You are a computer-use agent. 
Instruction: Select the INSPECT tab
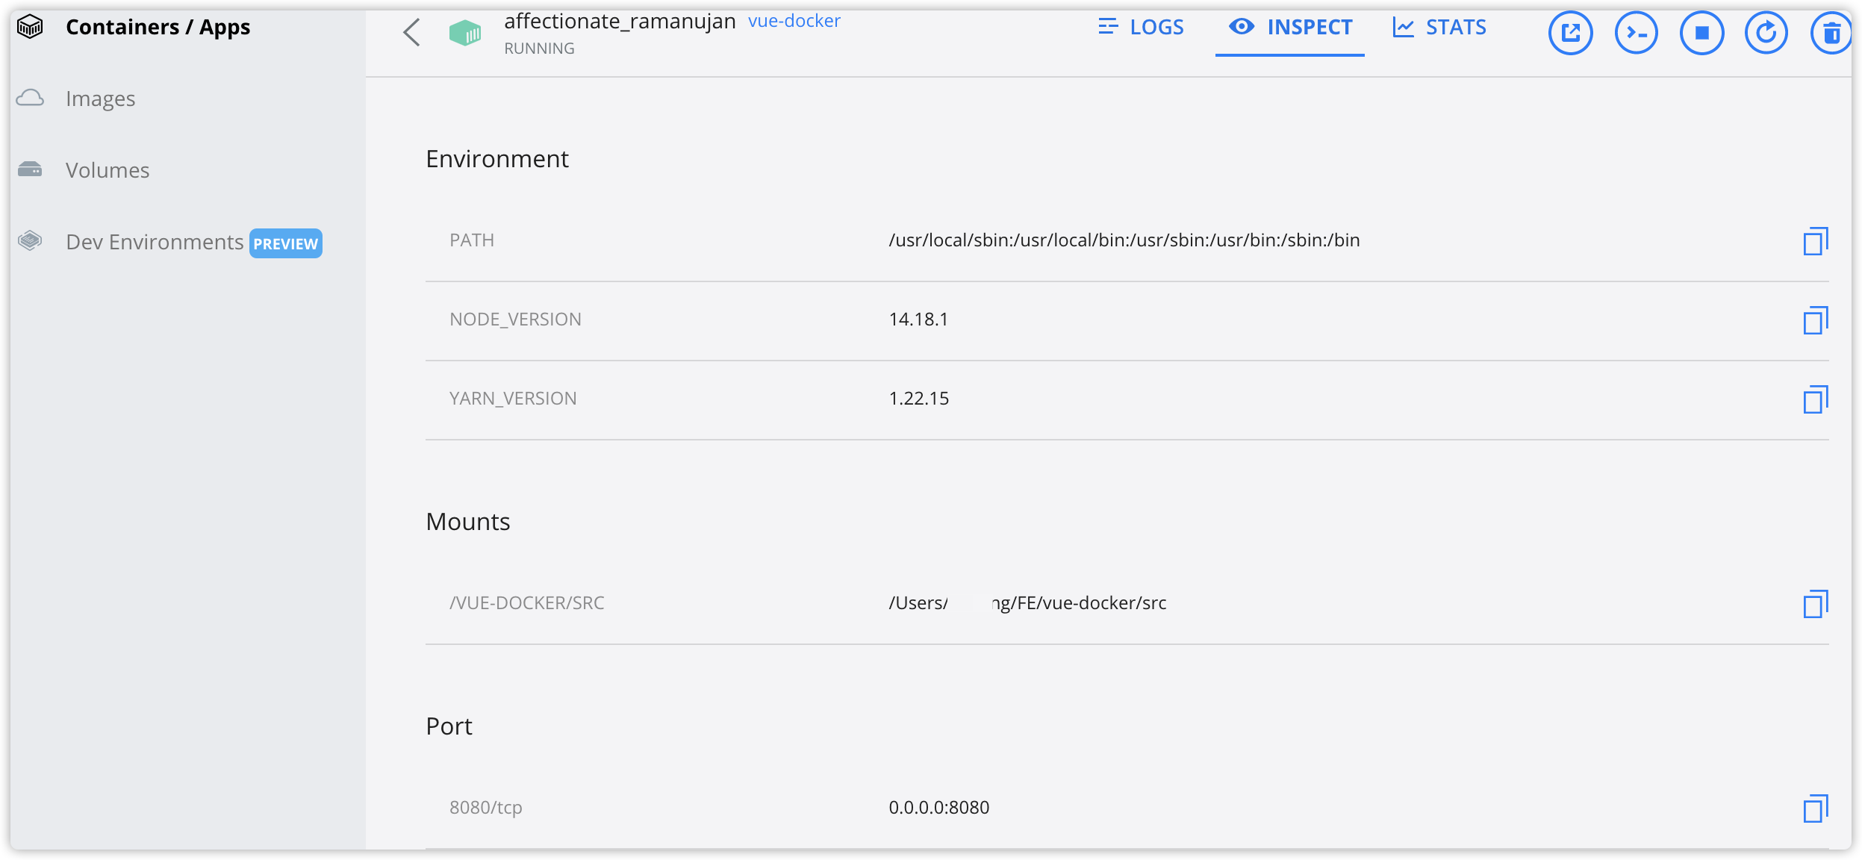pos(1290,28)
